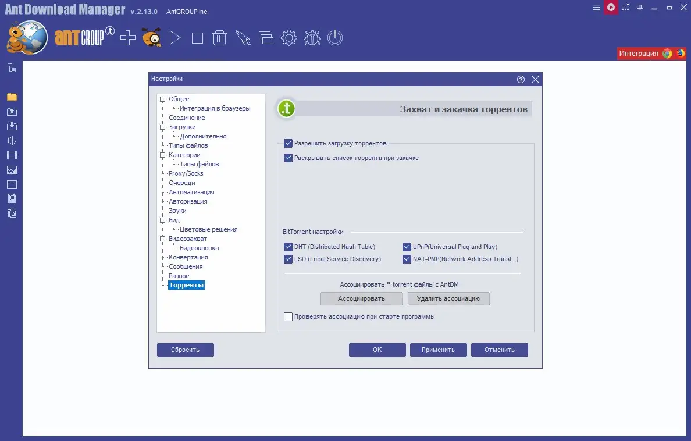
Task: Open the hamburger menu in title bar
Action: click(x=596, y=8)
